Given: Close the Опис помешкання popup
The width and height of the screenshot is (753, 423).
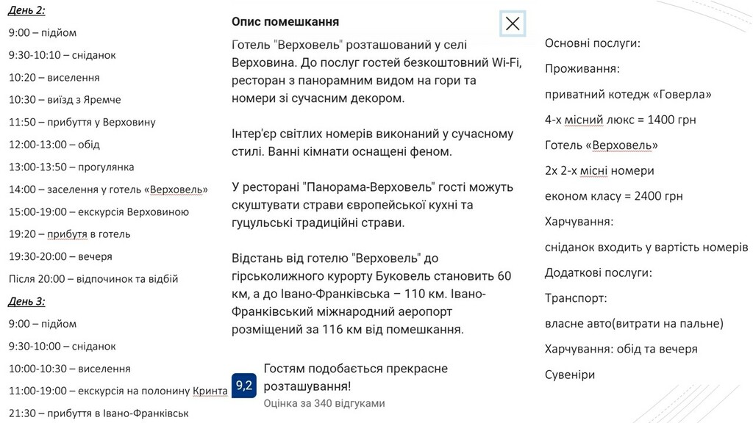Looking at the screenshot, I should 513,23.
